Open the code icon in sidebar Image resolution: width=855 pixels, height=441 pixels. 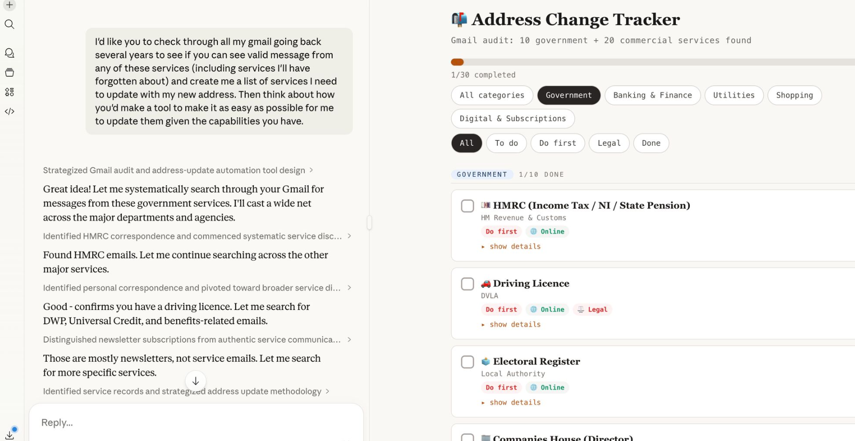coord(9,111)
